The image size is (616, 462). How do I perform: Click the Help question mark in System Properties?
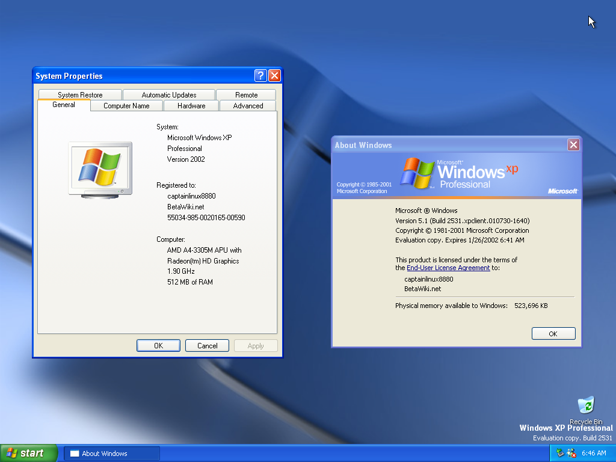pyautogui.click(x=260, y=75)
